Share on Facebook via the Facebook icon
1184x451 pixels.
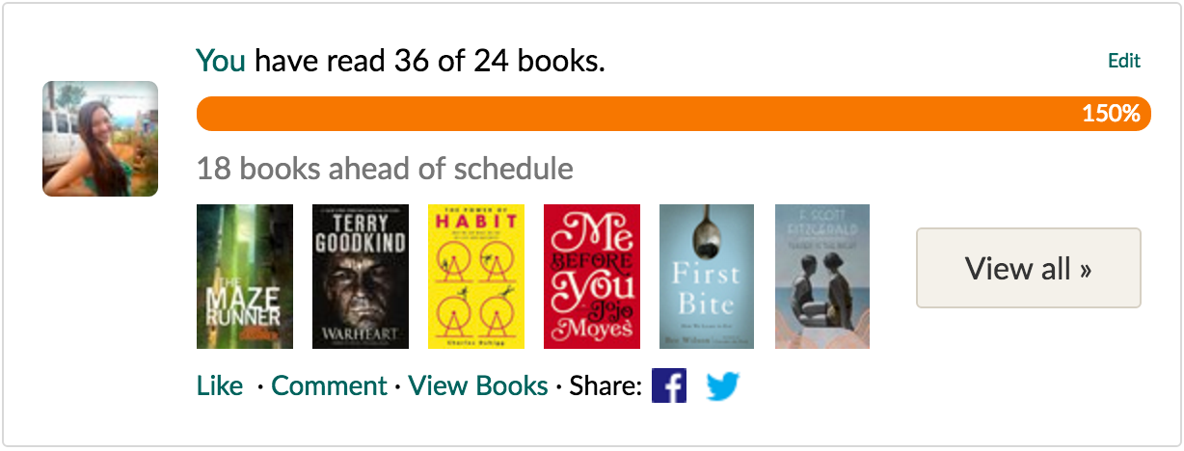click(x=669, y=386)
